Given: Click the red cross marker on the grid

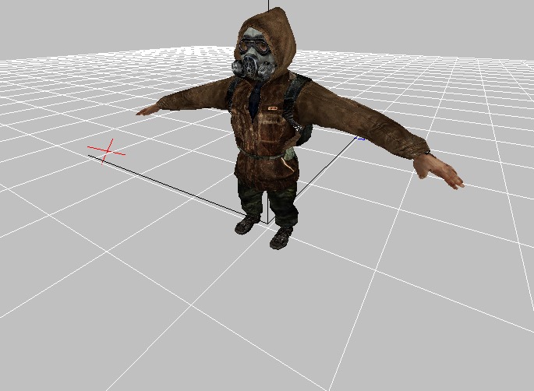Looking at the screenshot, I should (107, 151).
